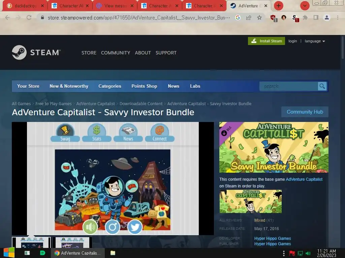This screenshot has height=258, width=345.
Task: Click the Savvy Investor Bundle header image
Action: (x=274, y=147)
